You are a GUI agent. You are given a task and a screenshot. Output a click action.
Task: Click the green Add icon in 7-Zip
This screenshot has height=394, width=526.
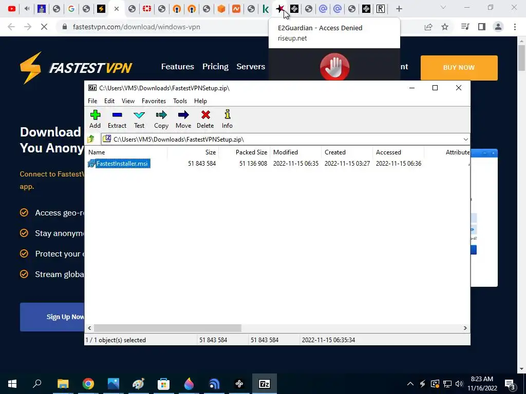coord(95,115)
